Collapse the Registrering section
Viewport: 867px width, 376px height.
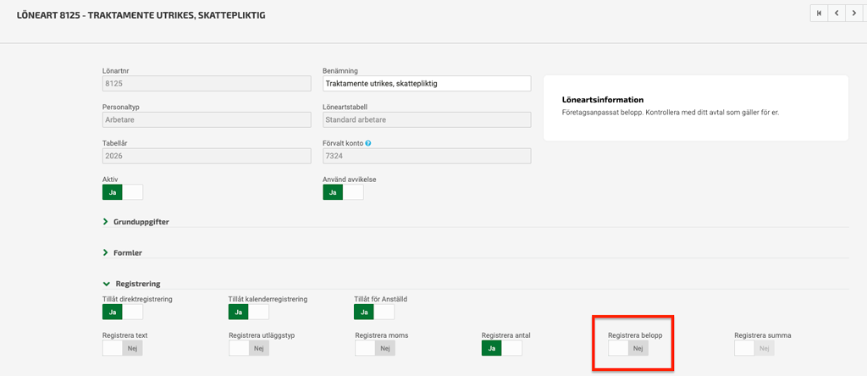107,284
